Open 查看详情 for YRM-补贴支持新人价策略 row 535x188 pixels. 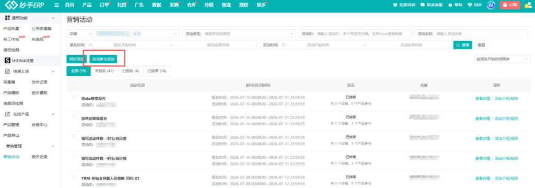[x=482, y=179]
